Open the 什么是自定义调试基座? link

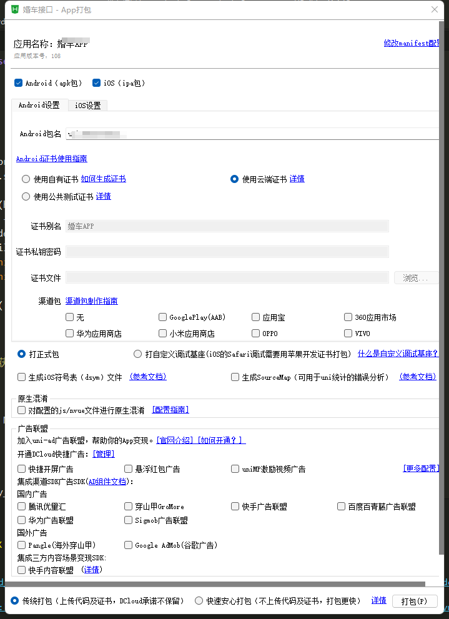pyautogui.click(x=398, y=354)
